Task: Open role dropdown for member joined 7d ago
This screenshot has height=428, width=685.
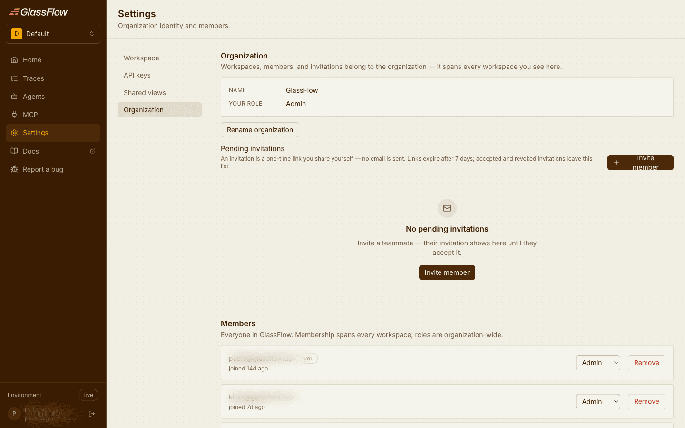Action: pos(598,402)
